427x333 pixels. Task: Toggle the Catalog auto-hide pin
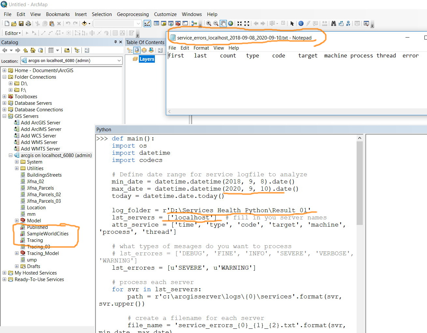click(x=115, y=42)
